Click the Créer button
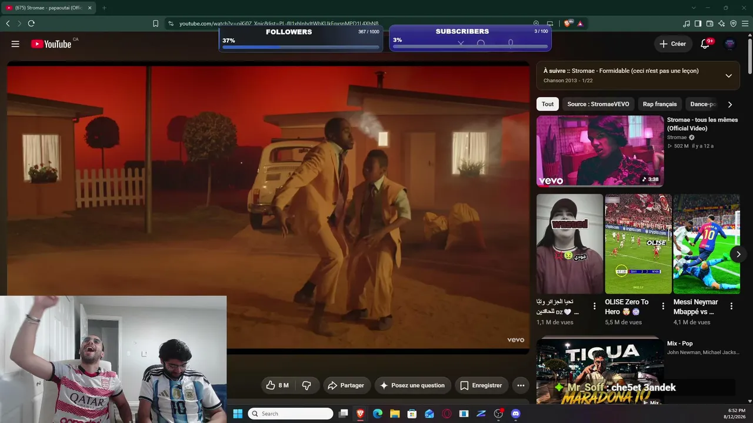Screen dimensions: 753x423 pos(672,44)
